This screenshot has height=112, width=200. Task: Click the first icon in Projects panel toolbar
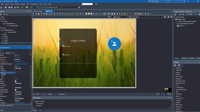(175, 15)
